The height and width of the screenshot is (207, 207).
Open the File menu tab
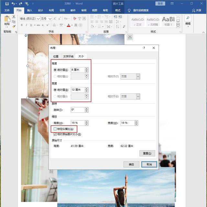pyautogui.click(x=7, y=10)
